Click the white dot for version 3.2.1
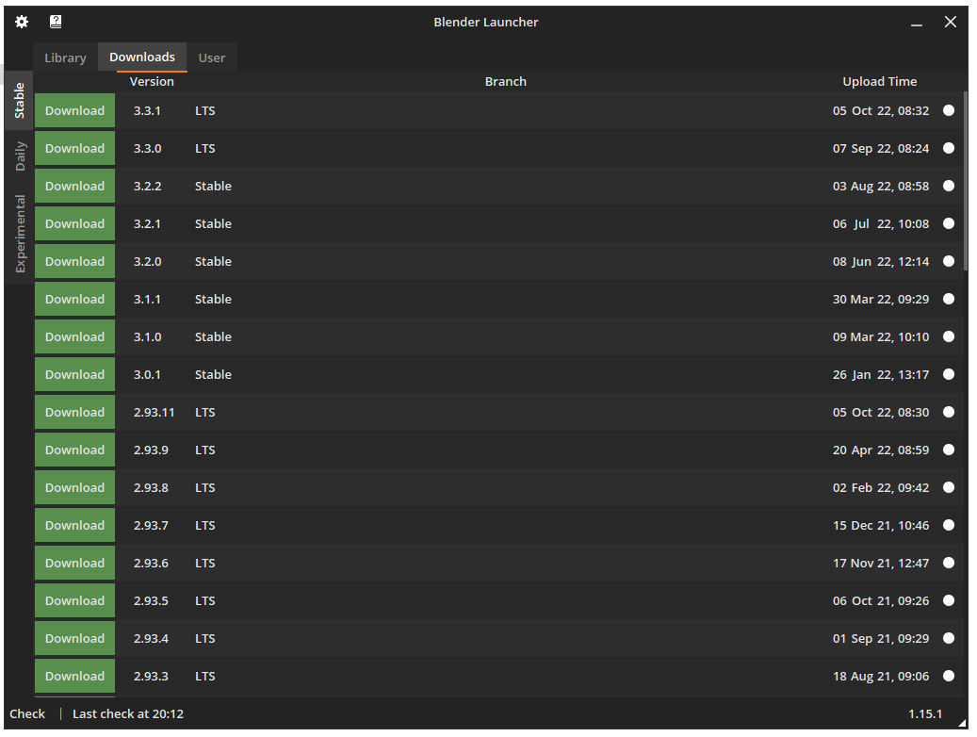977x737 pixels. pos(949,224)
